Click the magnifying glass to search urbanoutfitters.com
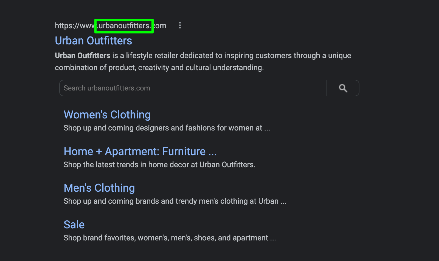 [x=343, y=88]
